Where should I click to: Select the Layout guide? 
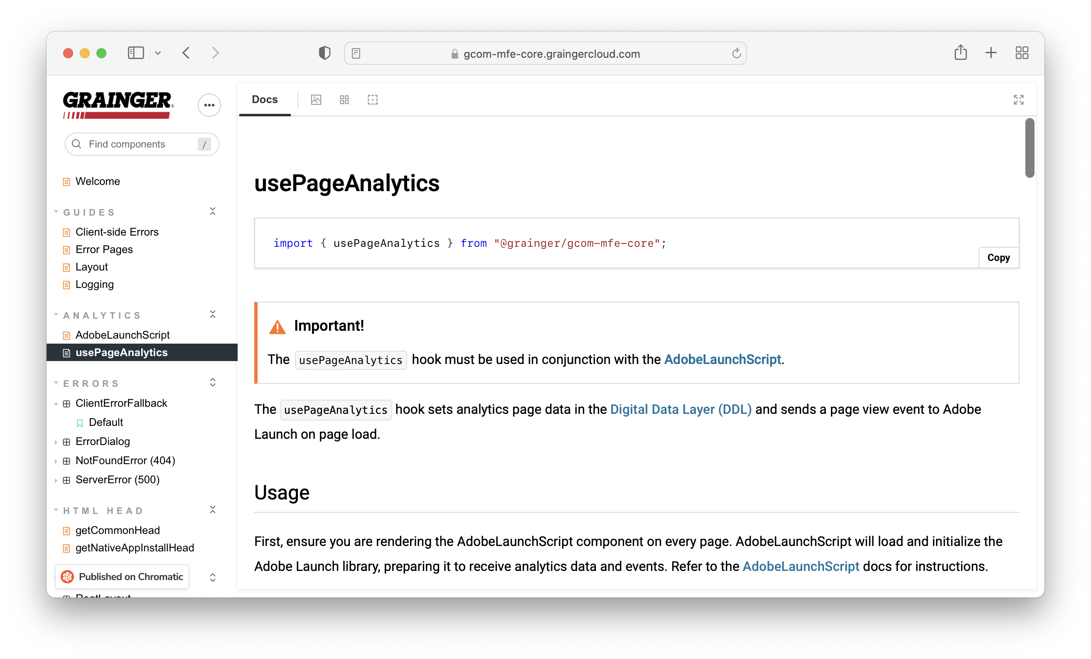92,267
